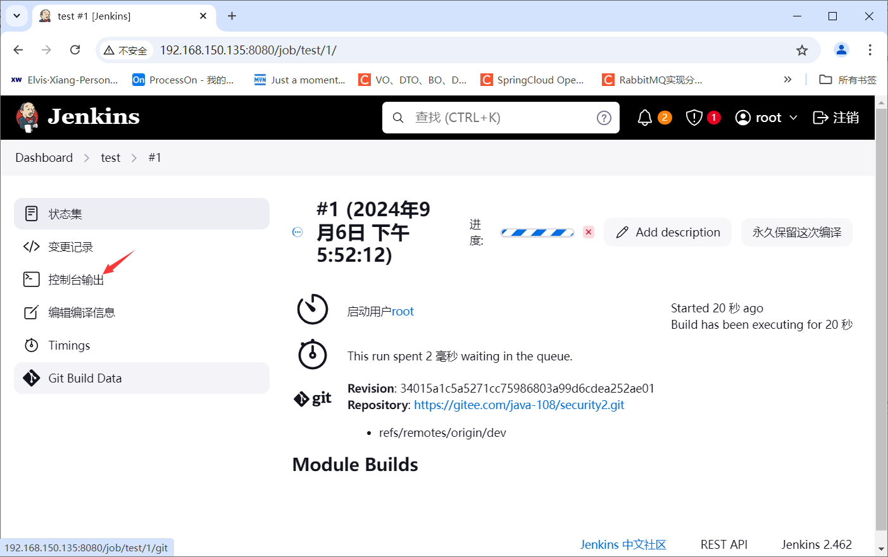Open 状态集 in the sidebar

click(x=142, y=214)
